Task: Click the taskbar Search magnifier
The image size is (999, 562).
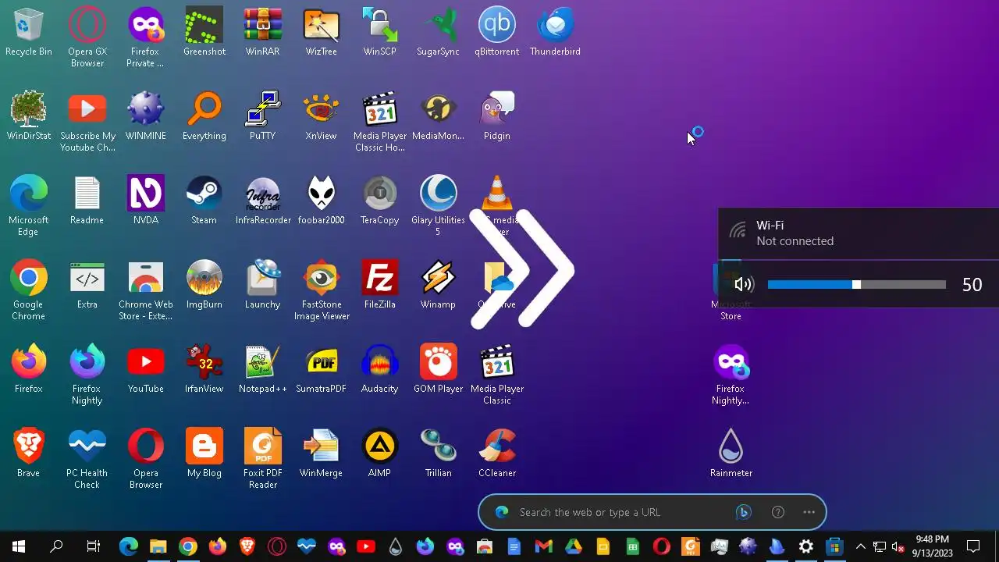Action: pos(56,546)
